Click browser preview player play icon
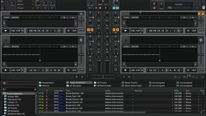206x116 pixels. [x=4, y=83]
